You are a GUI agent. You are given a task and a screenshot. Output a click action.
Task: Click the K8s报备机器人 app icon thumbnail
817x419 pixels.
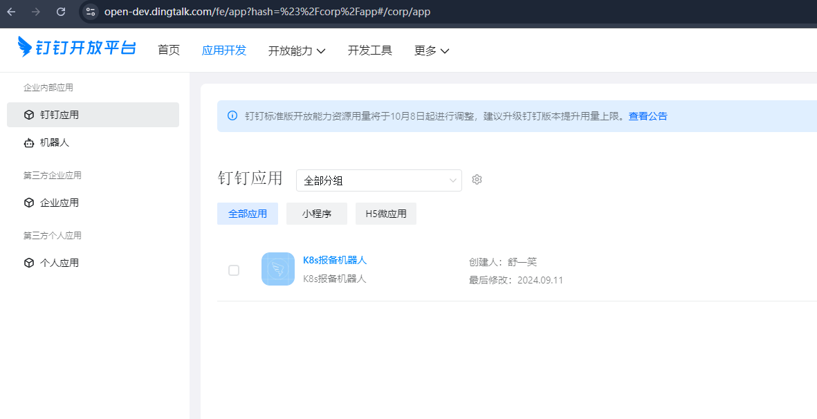[x=278, y=269]
